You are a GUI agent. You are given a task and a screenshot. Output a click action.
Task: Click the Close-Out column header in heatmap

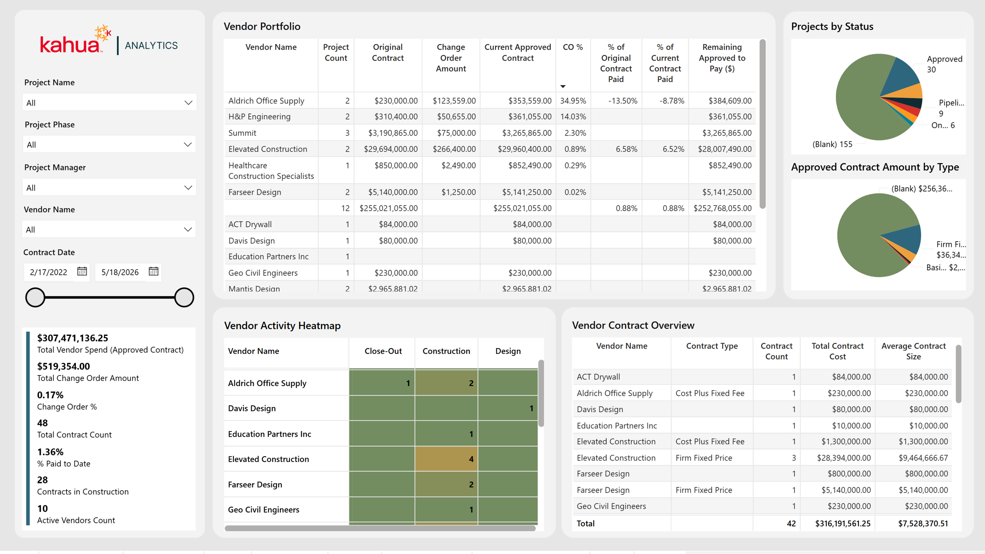tap(383, 351)
